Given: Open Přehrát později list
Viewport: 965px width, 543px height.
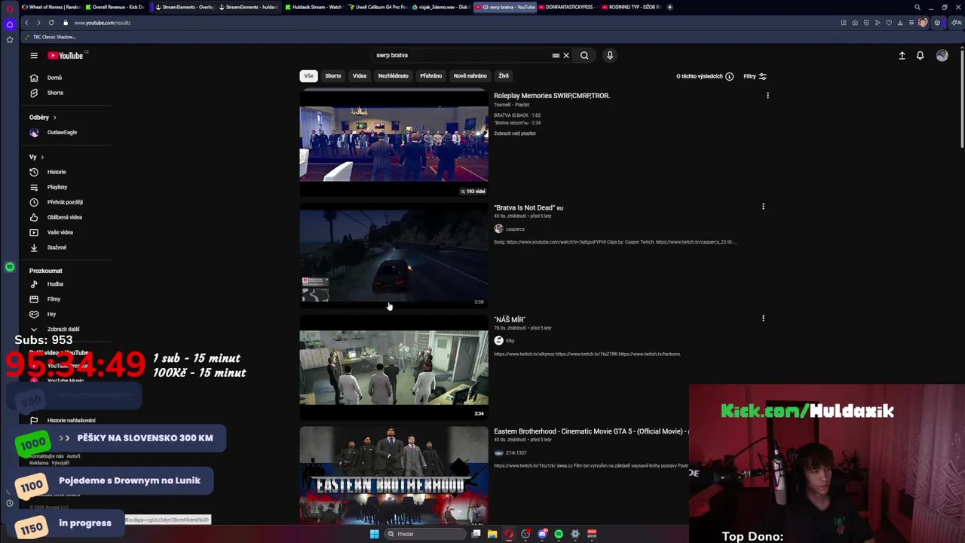Looking at the screenshot, I should tap(65, 202).
